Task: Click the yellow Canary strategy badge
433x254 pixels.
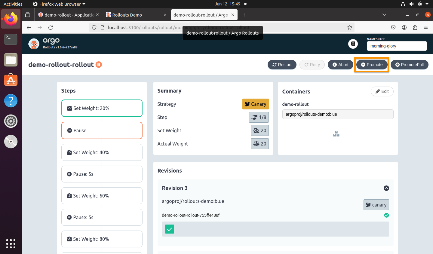Action: tap(255, 104)
